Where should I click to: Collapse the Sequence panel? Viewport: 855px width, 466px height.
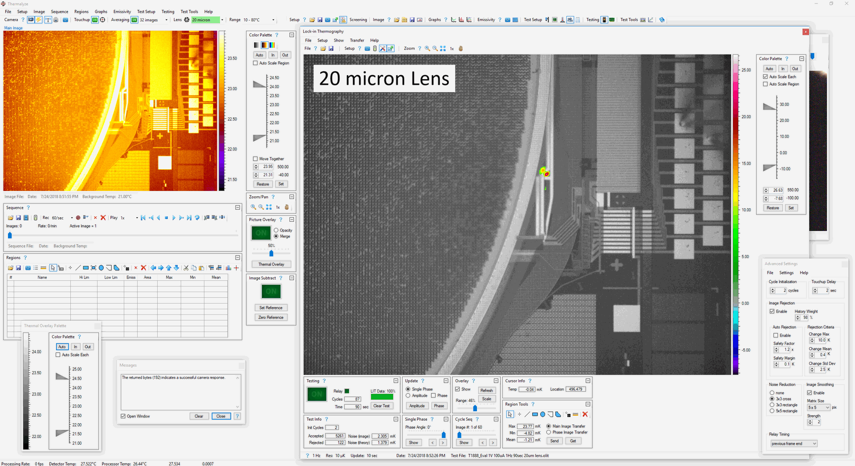[x=237, y=207]
